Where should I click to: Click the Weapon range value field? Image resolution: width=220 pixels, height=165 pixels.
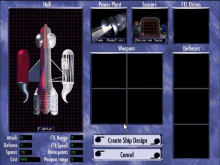77,159
